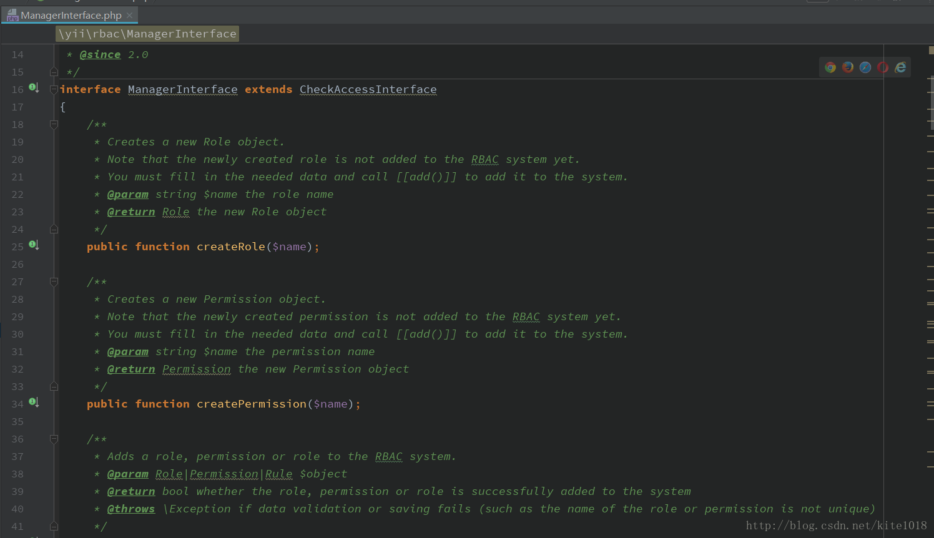Toggle fold marker at comment end line 41
This screenshot has height=538, width=934.
pos(54,527)
